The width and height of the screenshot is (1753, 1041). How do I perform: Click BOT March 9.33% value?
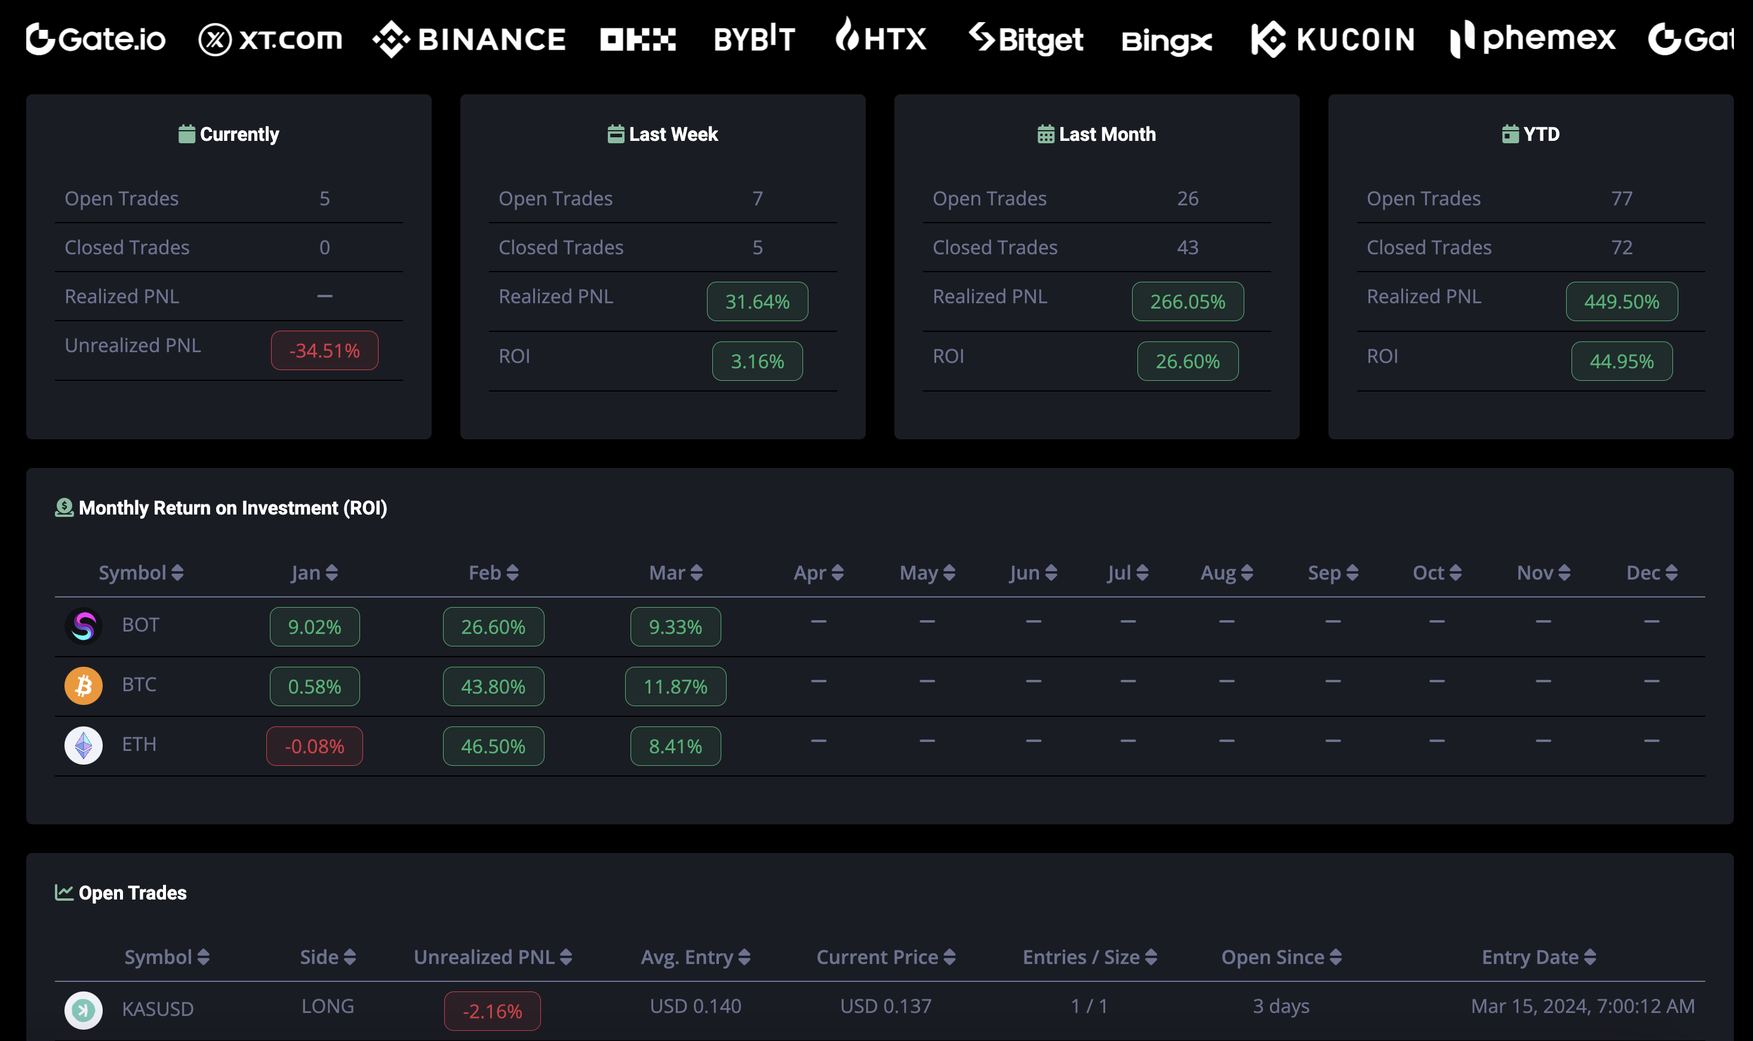[675, 626]
